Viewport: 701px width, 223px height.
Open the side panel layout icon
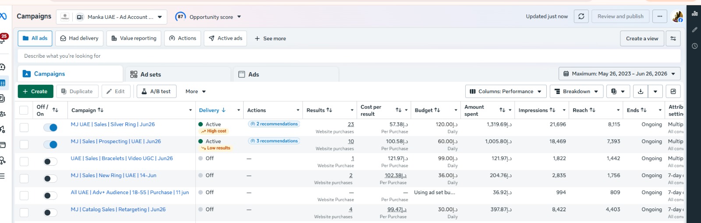coord(673,91)
